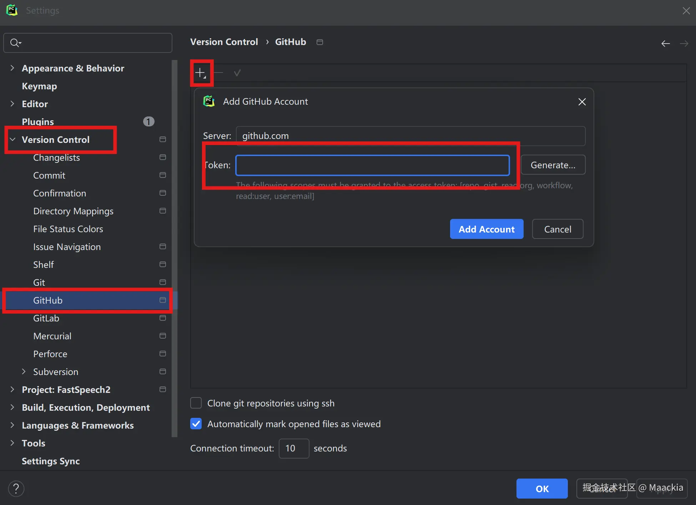Click the project icon beside Commit item

[x=163, y=175]
